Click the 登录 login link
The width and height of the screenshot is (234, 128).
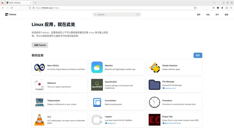click(227, 14)
